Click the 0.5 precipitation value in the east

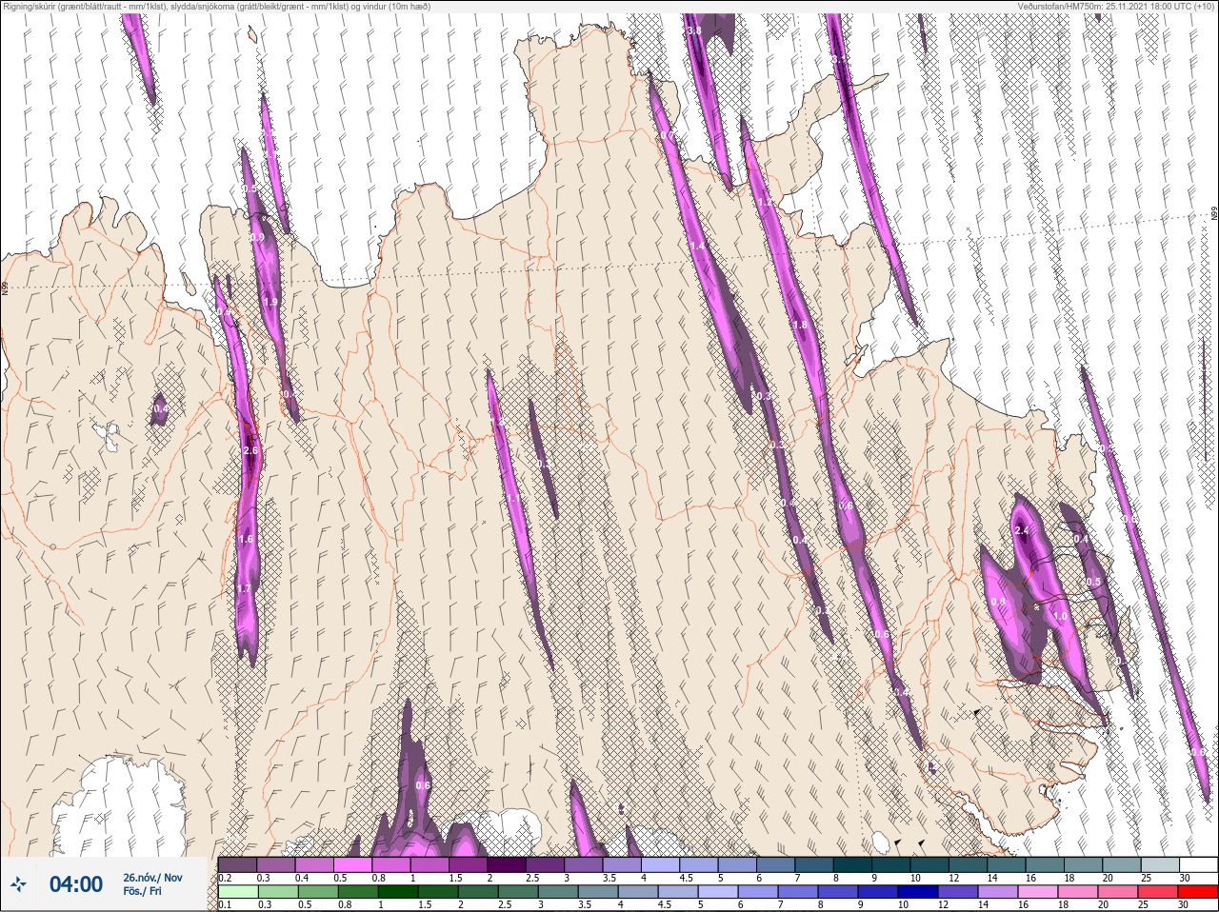click(1093, 582)
